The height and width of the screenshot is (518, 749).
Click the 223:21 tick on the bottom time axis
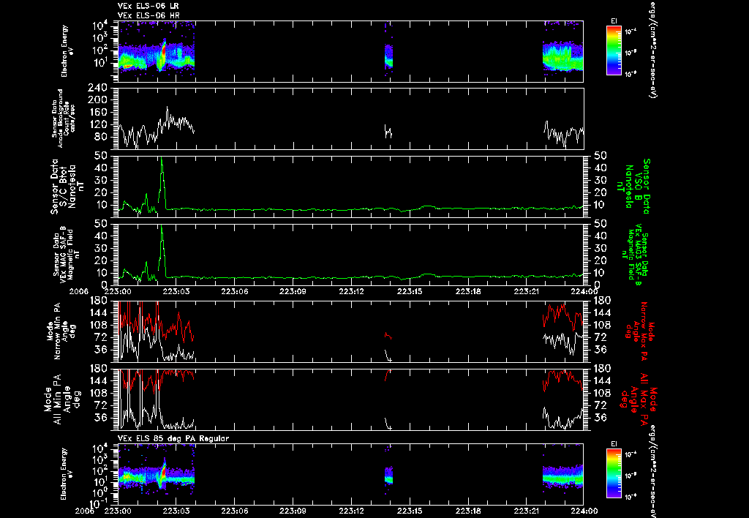pos(527,511)
